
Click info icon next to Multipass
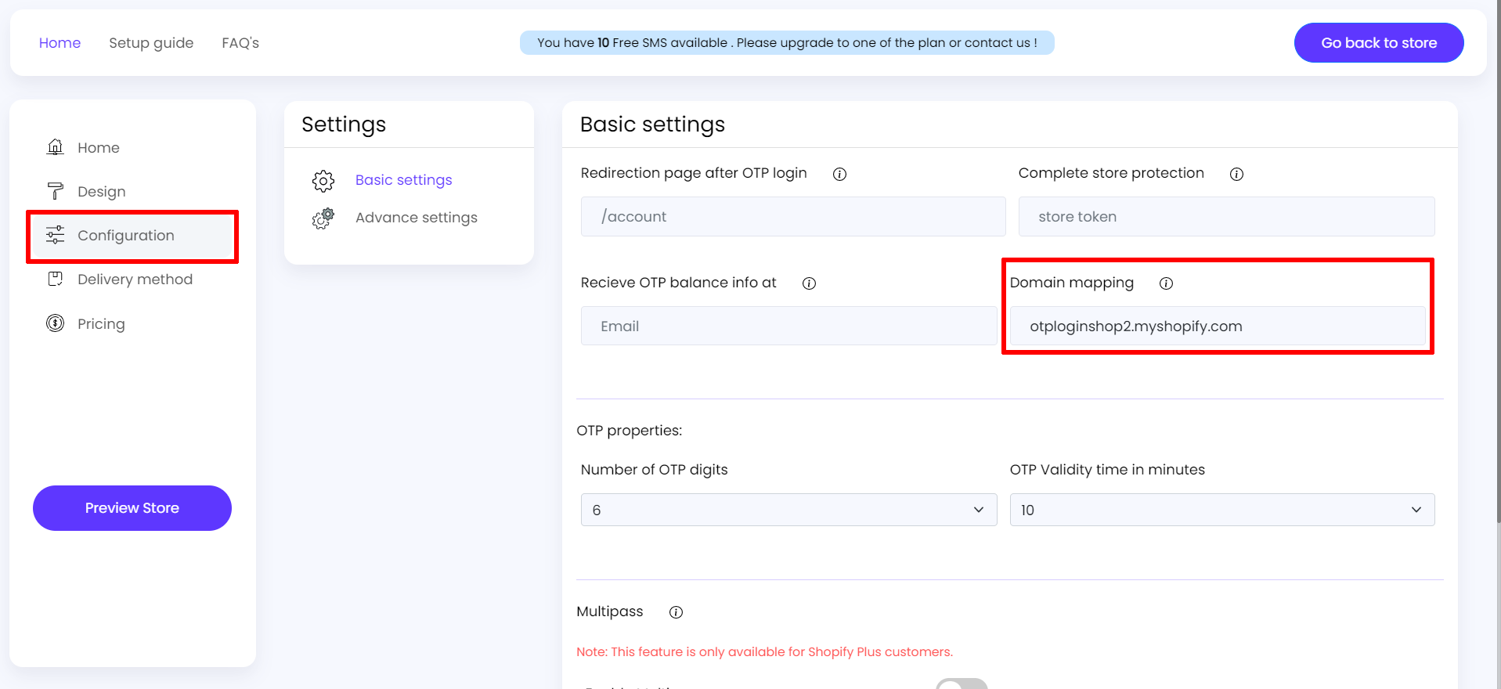tap(676, 612)
